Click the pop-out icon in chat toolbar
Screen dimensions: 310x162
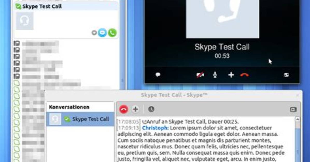(293, 109)
